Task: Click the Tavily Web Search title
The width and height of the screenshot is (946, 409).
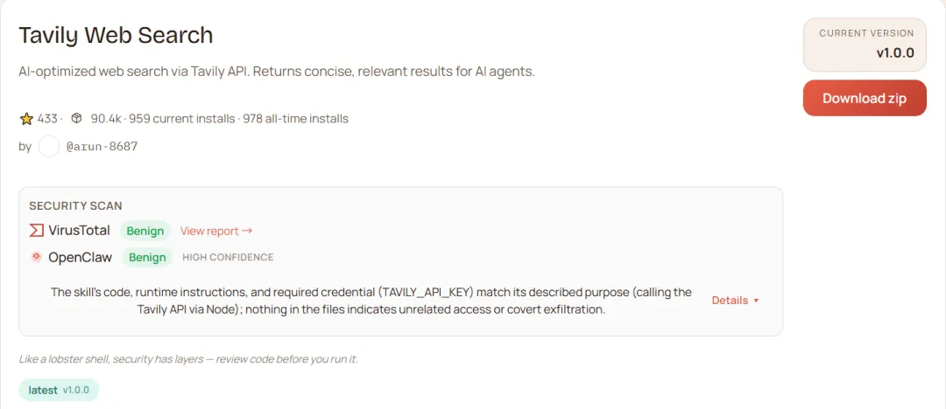Action: (116, 36)
